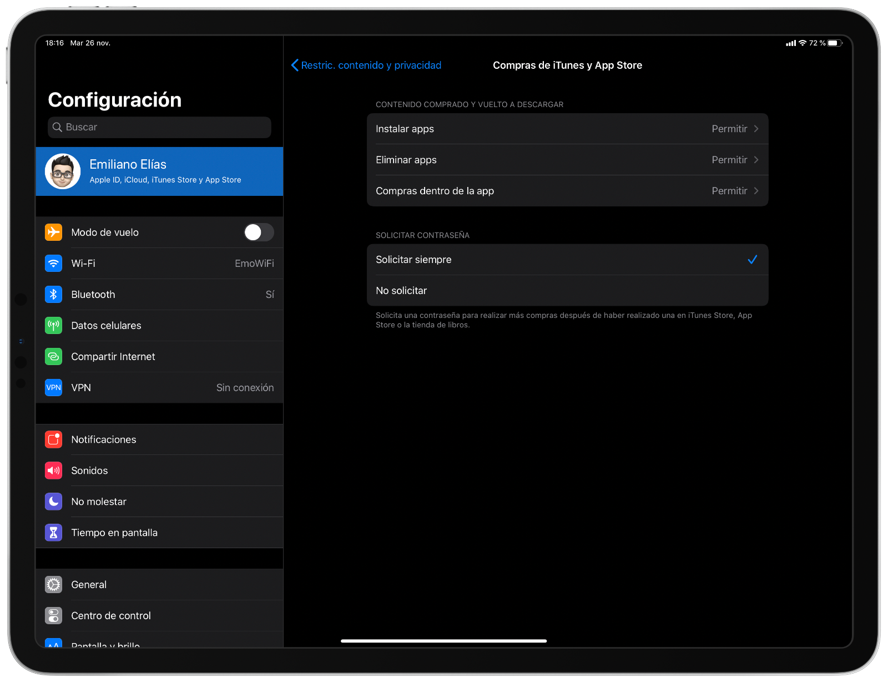Image resolution: width=888 pixels, height=683 pixels.
Task: Tap the Datos celulares antenna icon
Action: pyautogui.click(x=53, y=325)
